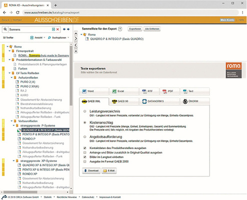This screenshot has height=200, width=247.
Task: Click the browser address bar
Action: [x=131, y=12]
